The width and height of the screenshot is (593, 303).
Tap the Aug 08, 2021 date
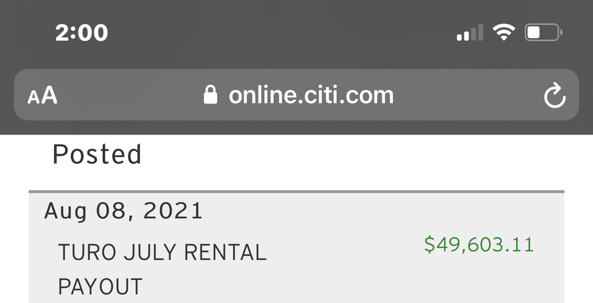click(x=123, y=211)
